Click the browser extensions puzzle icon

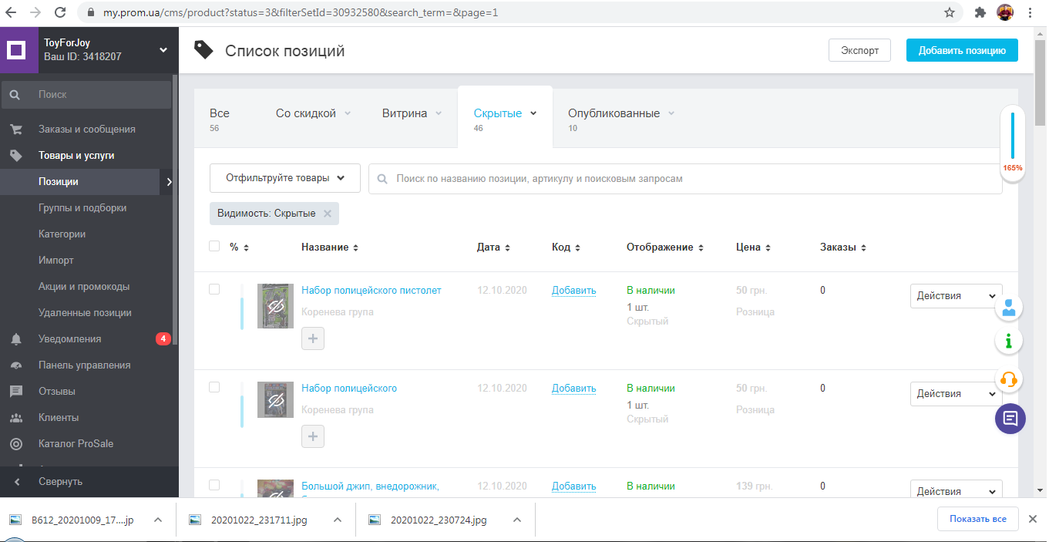[980, 12]
